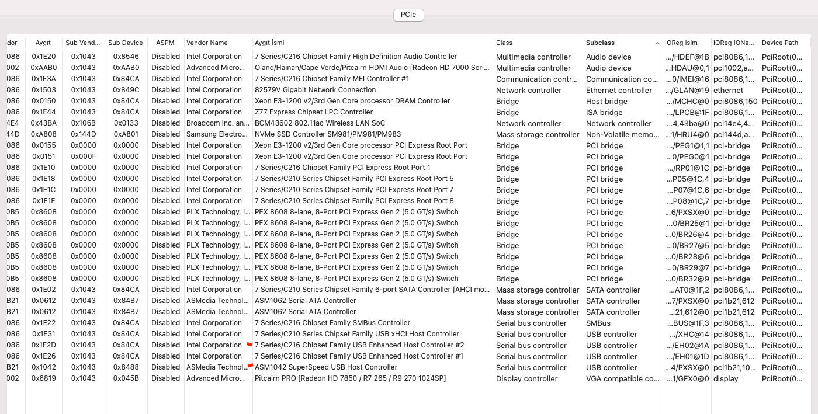The image size is (818, 414).
Task: Select the High Definition Audio Controller row
Action: 356,57
